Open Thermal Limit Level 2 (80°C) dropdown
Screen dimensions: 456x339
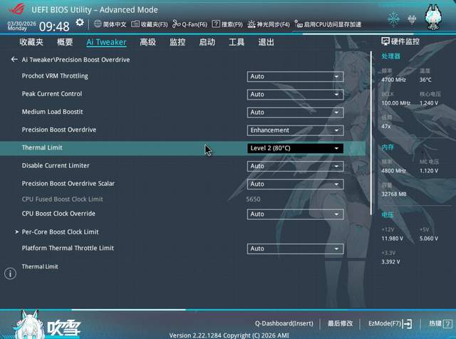pos(295,148)
